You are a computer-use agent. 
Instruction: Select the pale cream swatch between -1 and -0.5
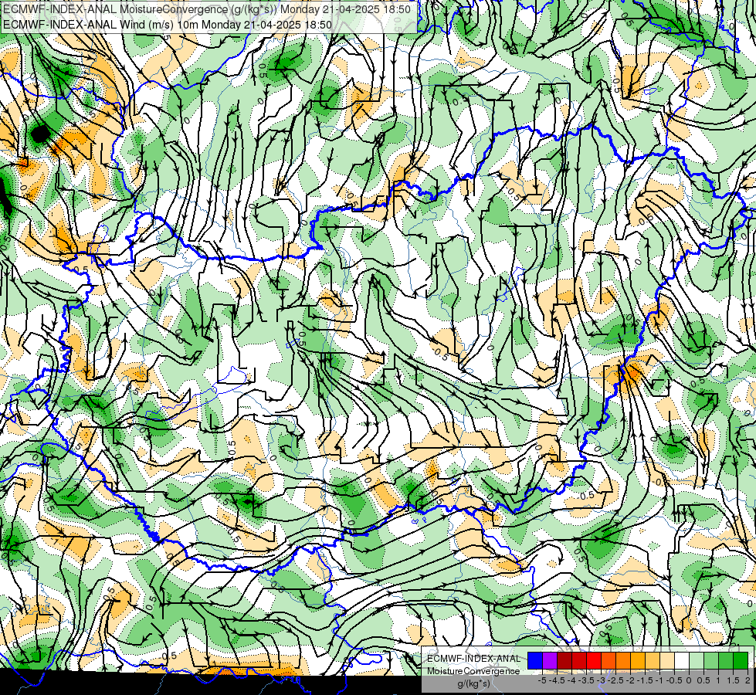pos(667,661)
